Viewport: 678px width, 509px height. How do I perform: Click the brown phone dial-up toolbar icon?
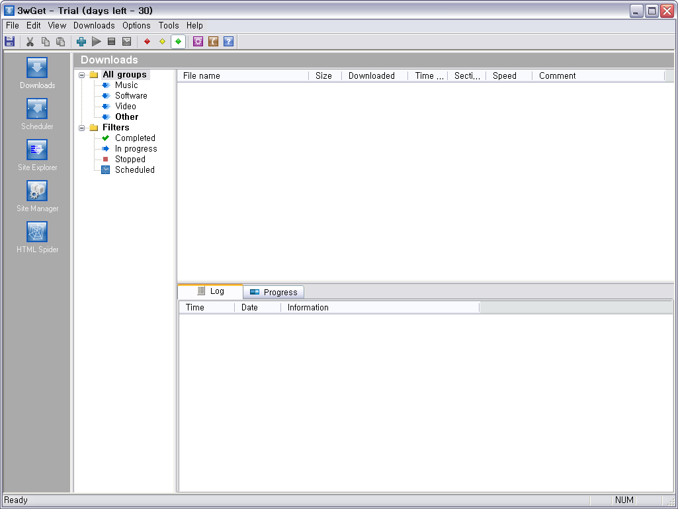pyautogui.click(x=213, y=42)
